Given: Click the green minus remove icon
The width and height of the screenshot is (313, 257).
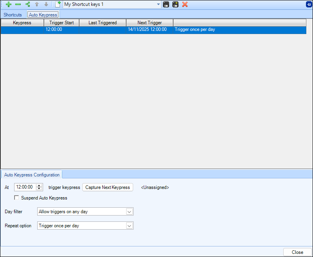Looking at the screenshot, I should tap(18, 4).
